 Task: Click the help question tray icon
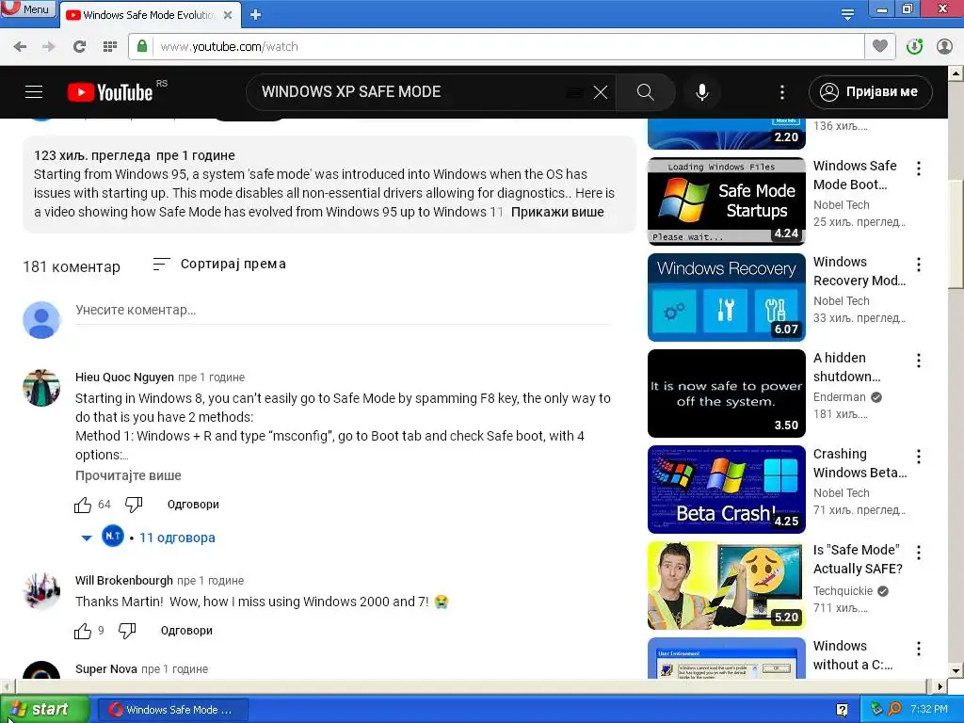tap(843, 710)
